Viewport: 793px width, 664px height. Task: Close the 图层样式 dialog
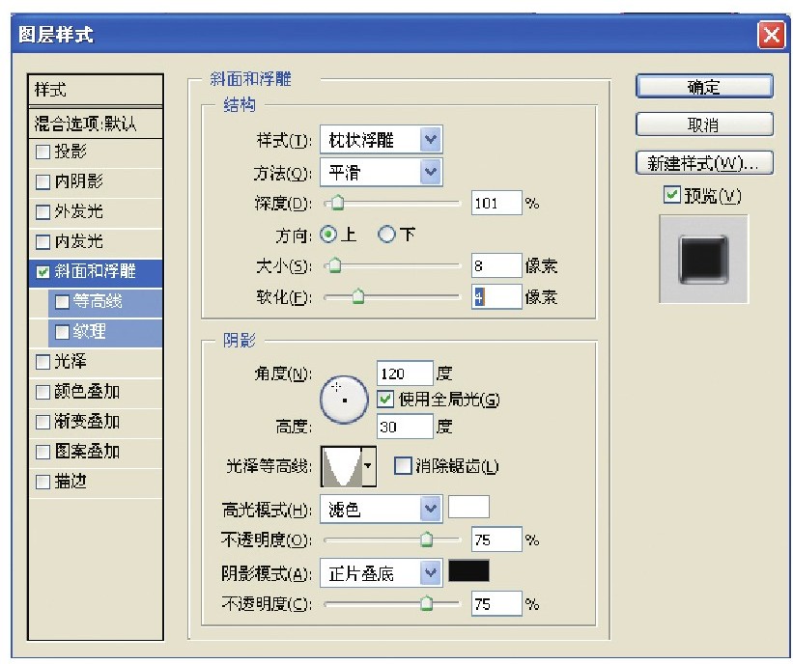pos(771,35)
